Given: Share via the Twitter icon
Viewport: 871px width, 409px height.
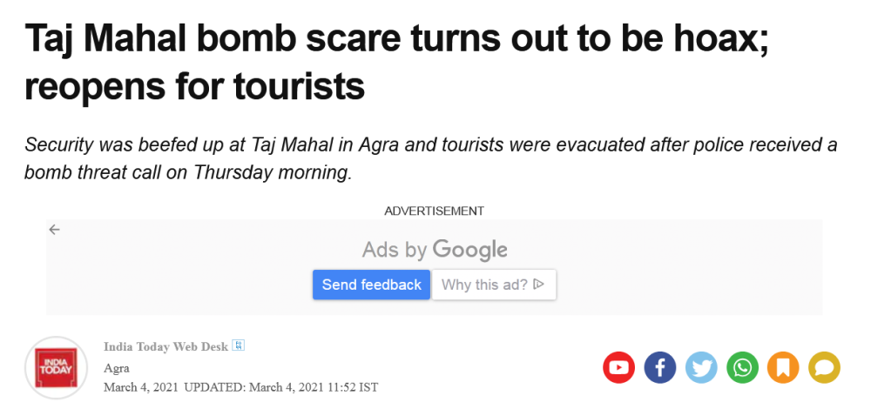Looking at the screenshot, I should coord(701,367).
